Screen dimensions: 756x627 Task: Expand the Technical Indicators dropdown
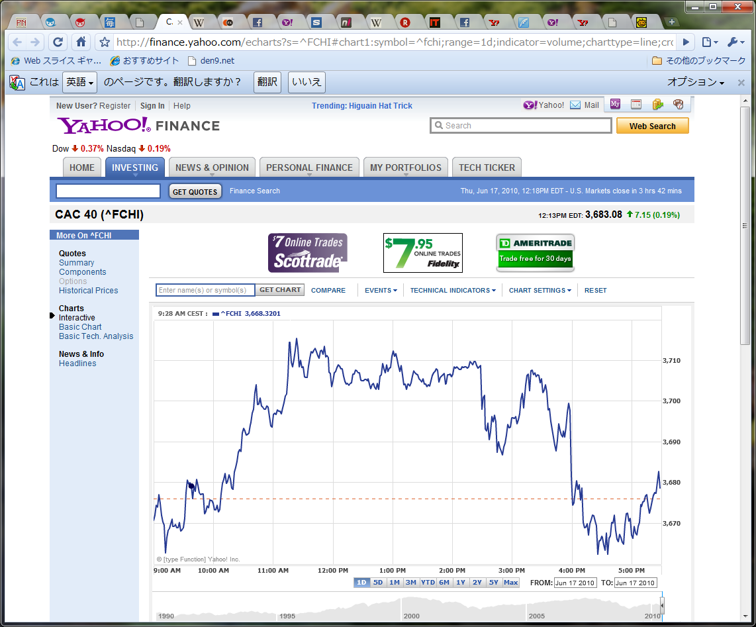pos(453,290)
